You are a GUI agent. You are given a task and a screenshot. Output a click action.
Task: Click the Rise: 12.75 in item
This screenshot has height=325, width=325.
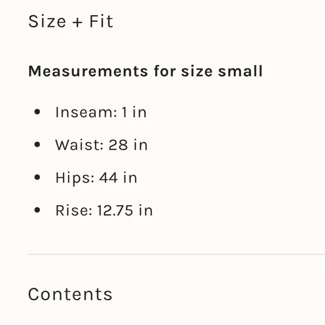pyautogui.click(x=104, y=210)
